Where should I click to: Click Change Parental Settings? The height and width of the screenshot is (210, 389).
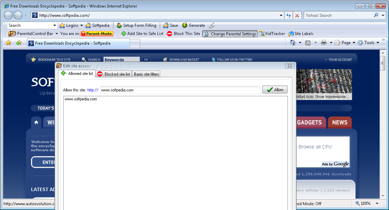click(230, 34)
